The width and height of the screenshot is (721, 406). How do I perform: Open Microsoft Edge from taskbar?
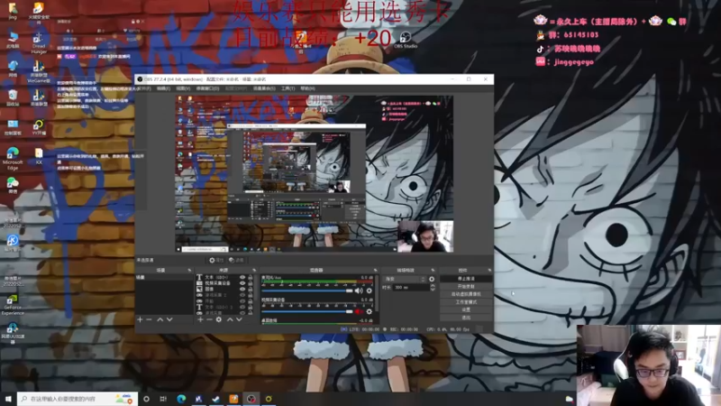pyautogui.click(x=181, y=399)
